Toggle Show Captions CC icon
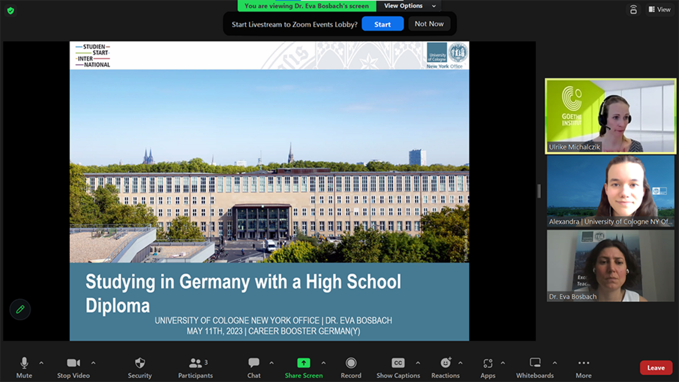The width and height of the screenshot is (679, 382). coord(398,363)
